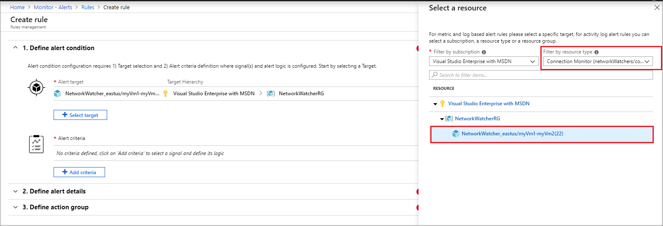Click the Rules management subtitle

point(28,27)
